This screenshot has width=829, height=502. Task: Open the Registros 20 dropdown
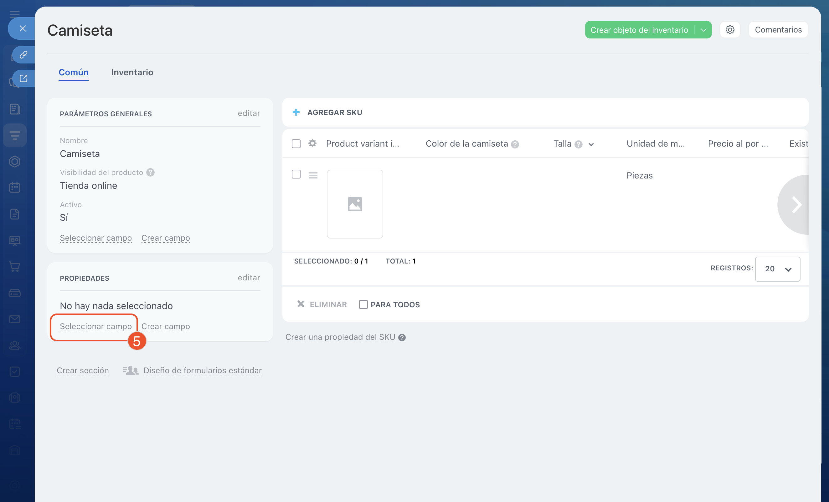click(777, 269)
